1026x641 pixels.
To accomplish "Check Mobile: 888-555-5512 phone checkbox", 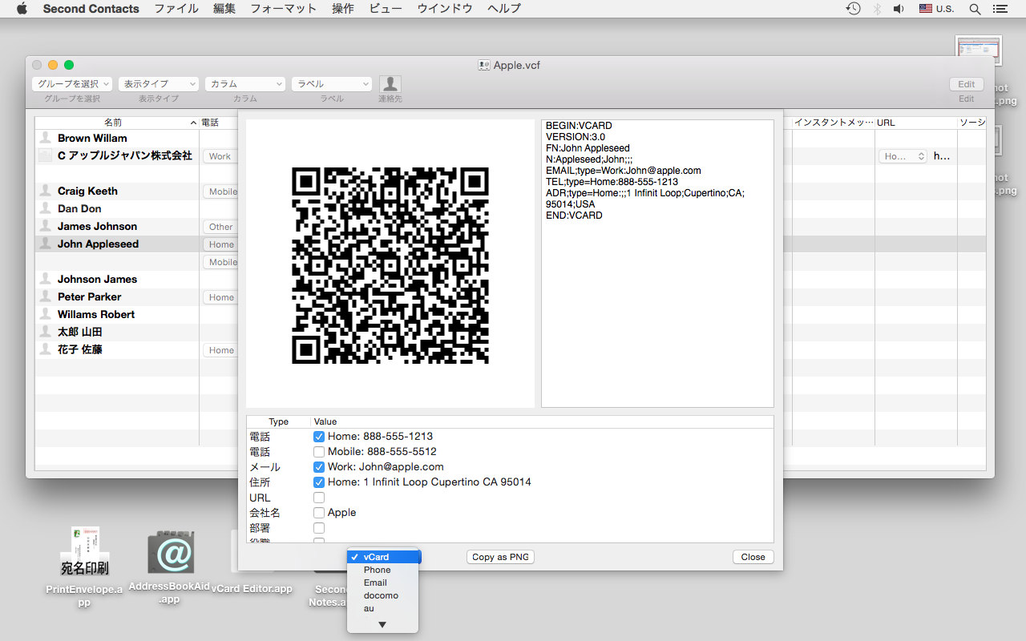I will [319, 452].
